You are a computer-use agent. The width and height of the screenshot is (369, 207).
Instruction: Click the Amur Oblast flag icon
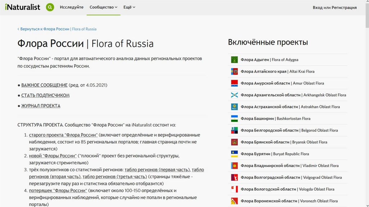click(234, 83)
